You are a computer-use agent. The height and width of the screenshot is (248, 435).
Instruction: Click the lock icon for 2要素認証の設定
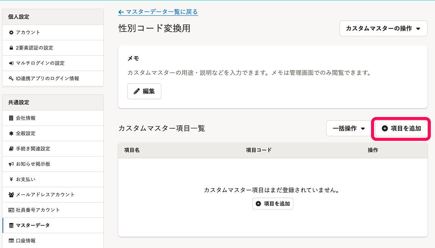click(x=11, y=48)
